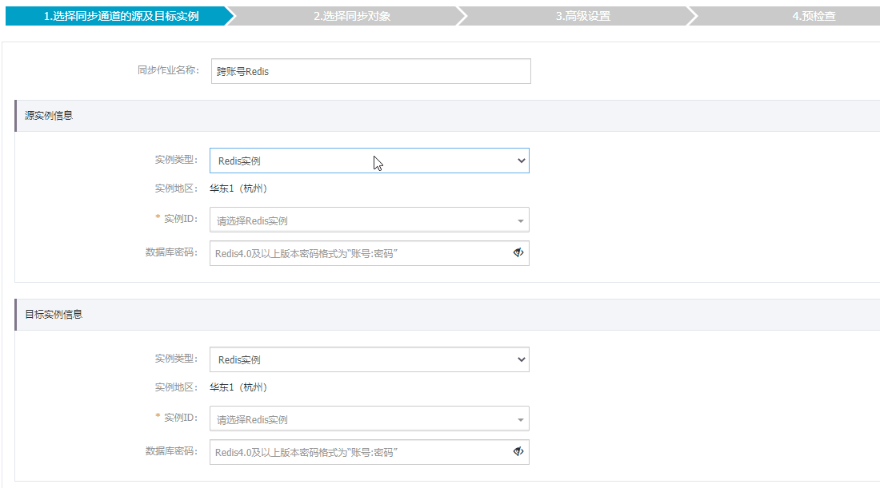
Task: Click the source 实例类型 label
Action: [176, 161]
